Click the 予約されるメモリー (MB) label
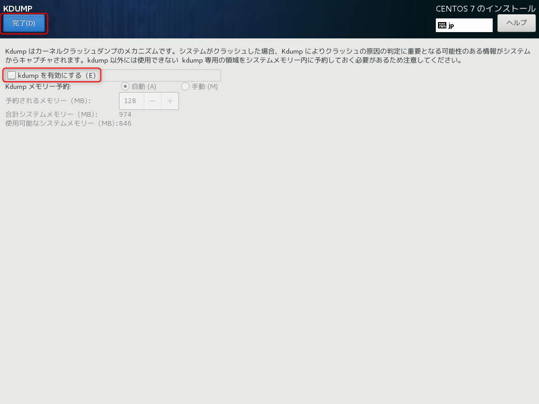Viewport: 539px width, 404px height. 48,101
